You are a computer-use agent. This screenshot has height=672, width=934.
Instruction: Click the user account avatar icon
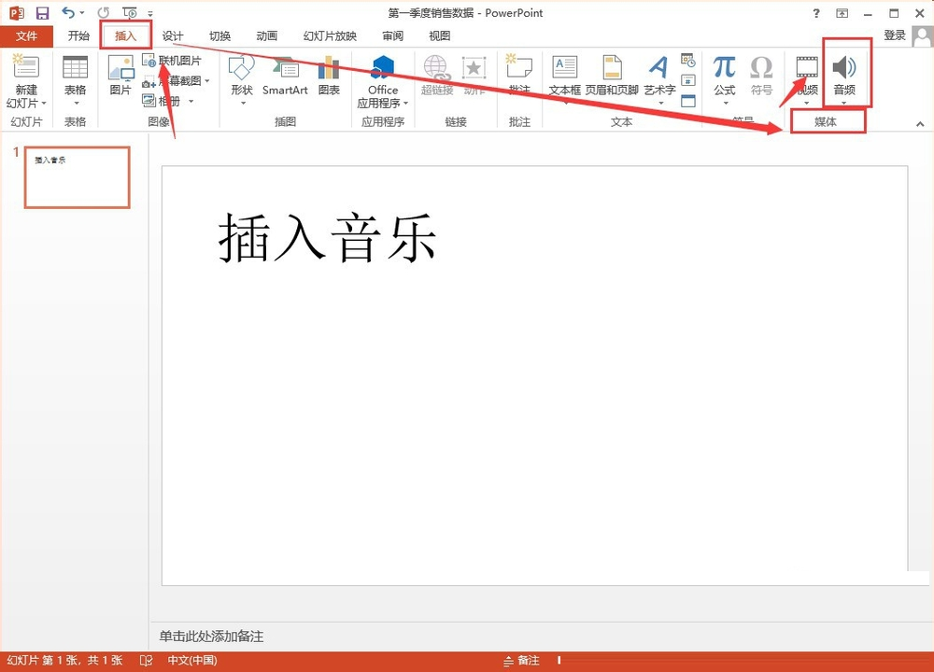pyautogui.click(x=922, y=36)
